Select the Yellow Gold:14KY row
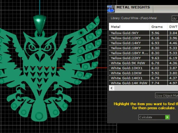Viewport: 178px width, 133px height. [144, 43]
